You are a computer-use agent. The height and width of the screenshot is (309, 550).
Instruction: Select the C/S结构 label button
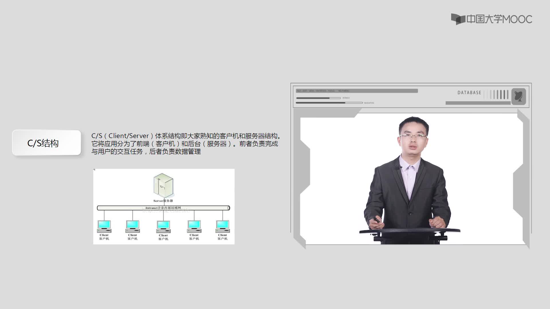tap(47, 143)
